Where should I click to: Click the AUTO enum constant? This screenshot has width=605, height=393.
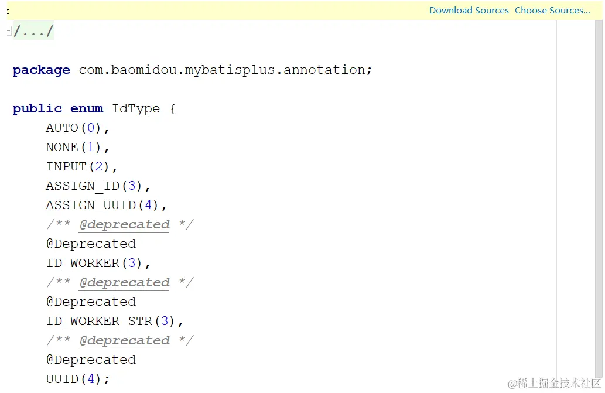62,128
